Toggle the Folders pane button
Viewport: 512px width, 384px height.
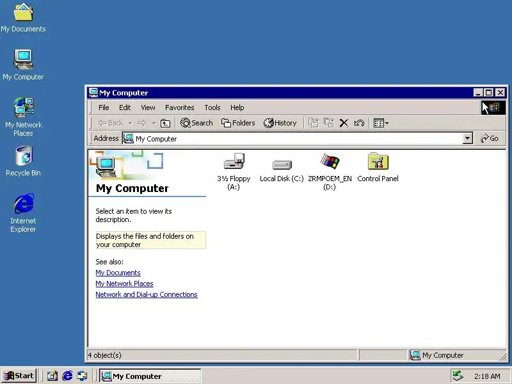point(238,123)
